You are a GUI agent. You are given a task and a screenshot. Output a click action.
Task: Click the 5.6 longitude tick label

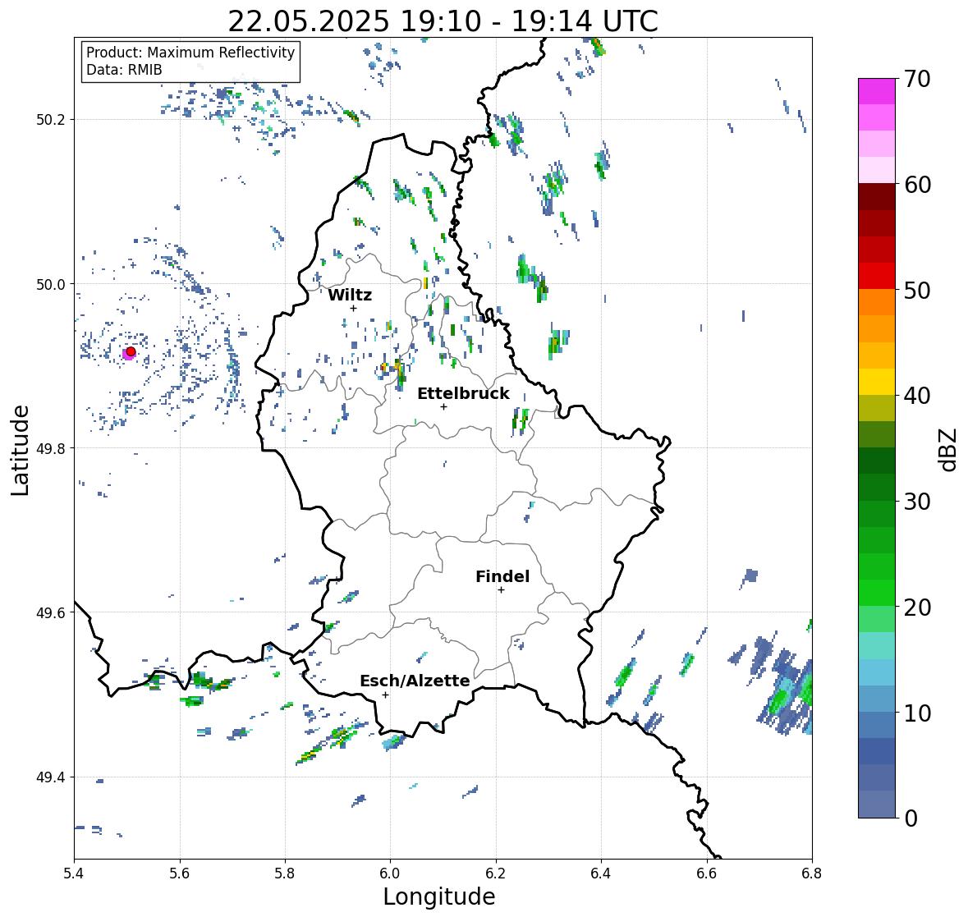pyautogui.click(x=180, y=873)
